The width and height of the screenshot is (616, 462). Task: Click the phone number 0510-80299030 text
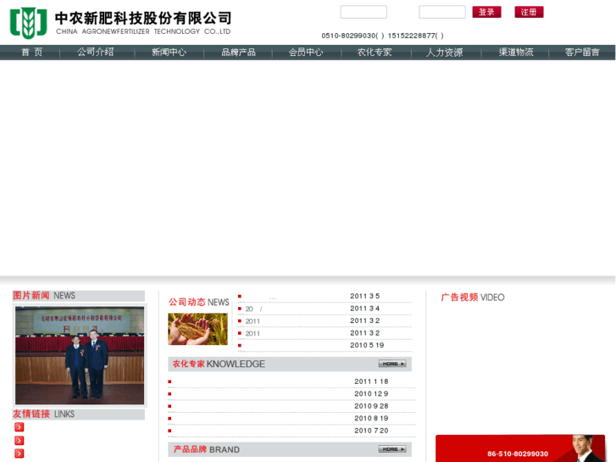tap(348, 36)
